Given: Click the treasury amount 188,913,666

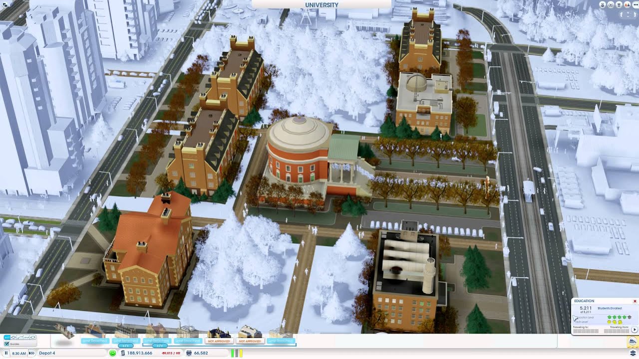Looking at the screenshot, I should tap(140, 353).
